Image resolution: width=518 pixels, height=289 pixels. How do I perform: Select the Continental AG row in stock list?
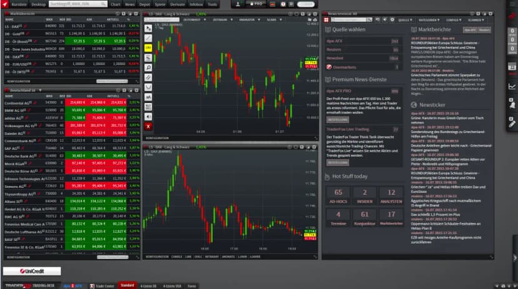click(x=72, y=103)
